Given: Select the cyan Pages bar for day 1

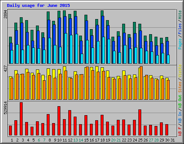Looking at the screenshot, I should pos(12,57).
